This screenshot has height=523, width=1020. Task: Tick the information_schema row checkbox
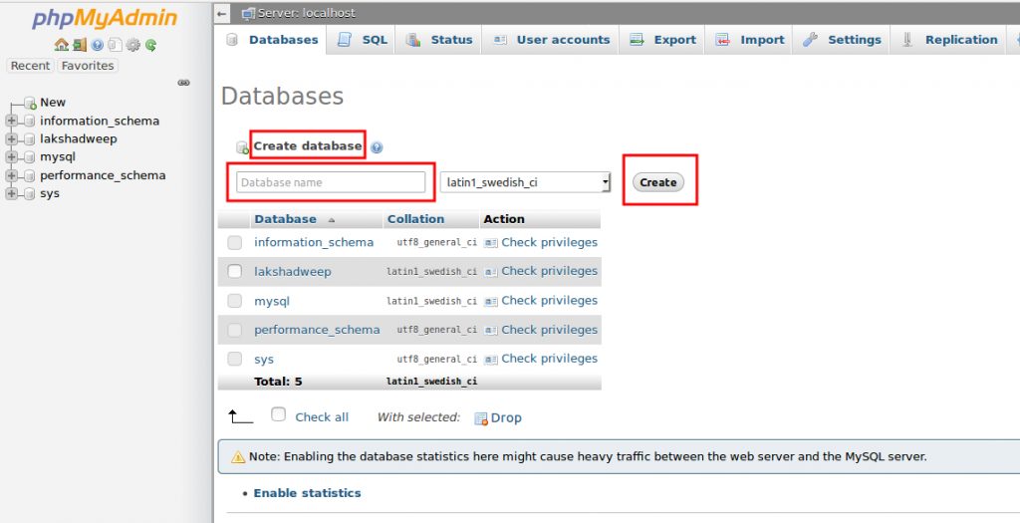point(235,243)
